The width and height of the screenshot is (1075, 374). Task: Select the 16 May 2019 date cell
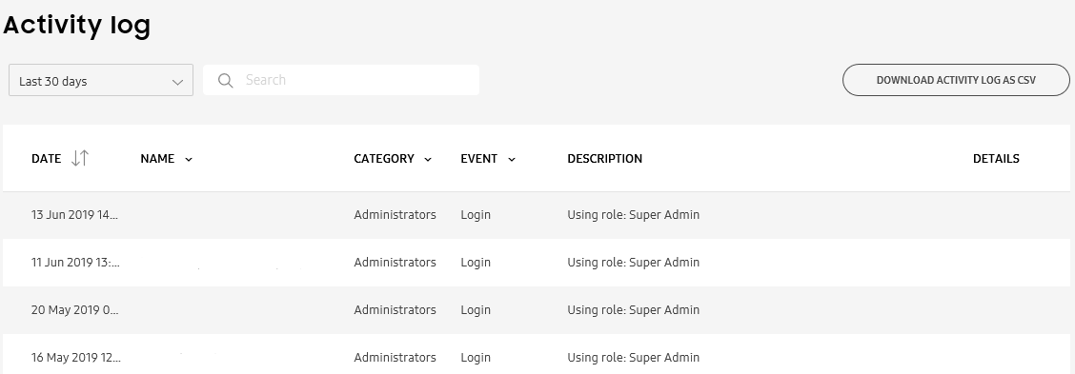tap(75, 358)
